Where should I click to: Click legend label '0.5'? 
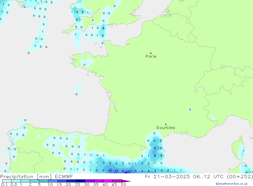[14, 184]
